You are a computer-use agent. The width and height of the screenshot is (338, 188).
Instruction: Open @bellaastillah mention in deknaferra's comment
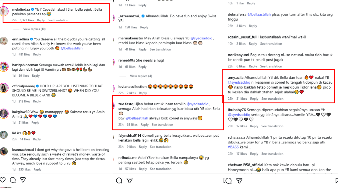(259, 14)
